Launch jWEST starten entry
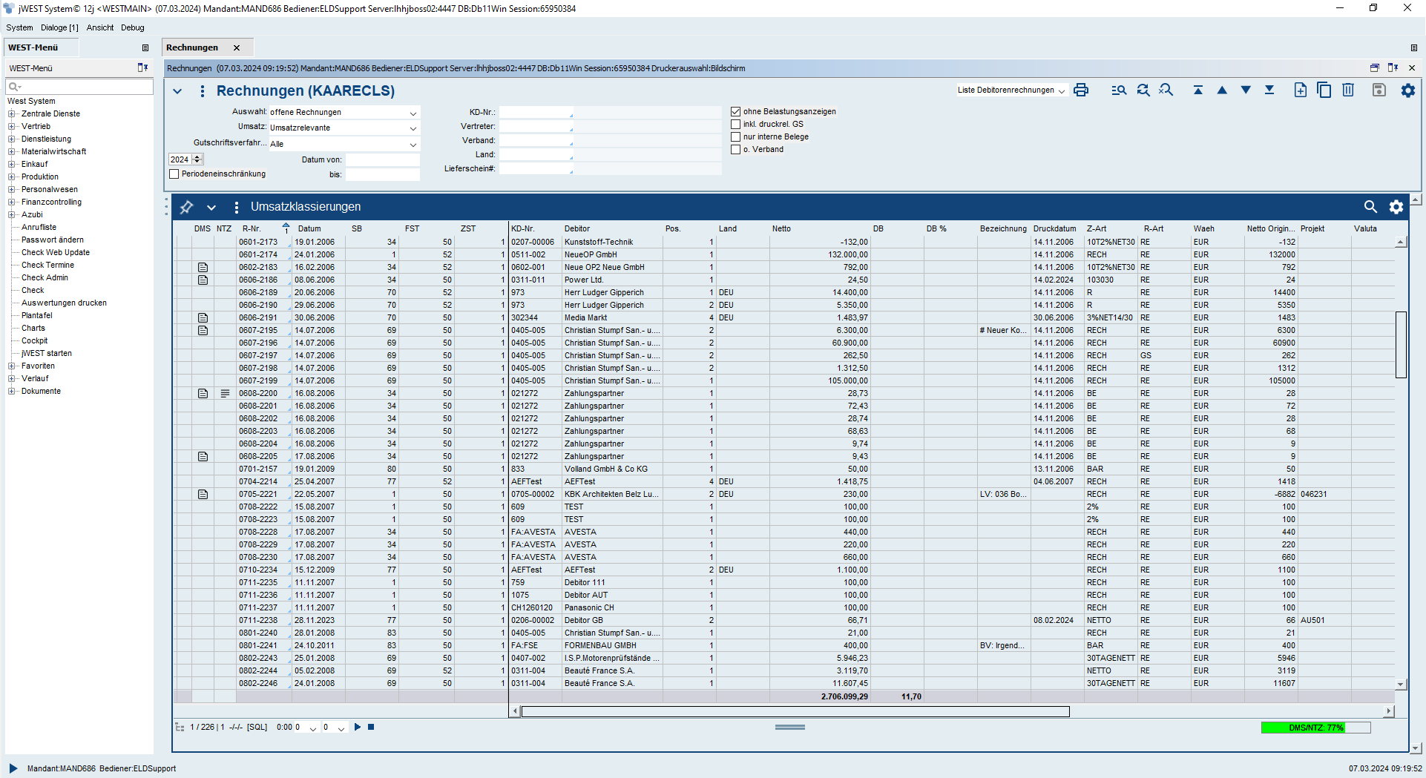The width and height of the screenshot is (1426, 778). click(47, 353)
